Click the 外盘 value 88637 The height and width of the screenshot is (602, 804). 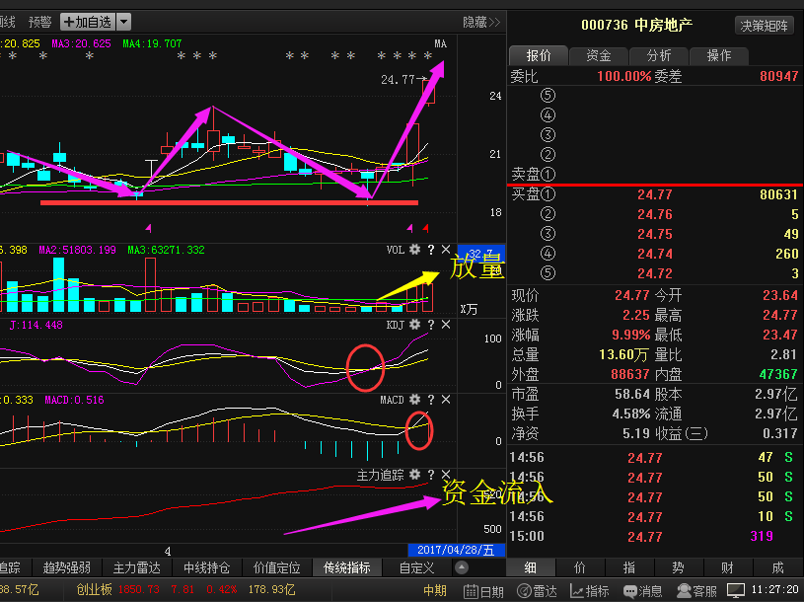(630, 374)
